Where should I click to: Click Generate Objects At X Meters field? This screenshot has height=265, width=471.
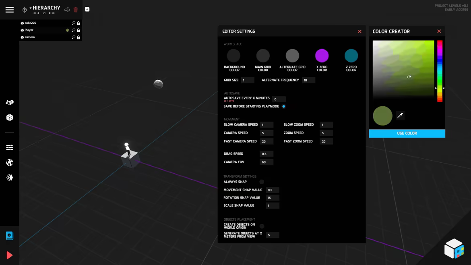273,235
